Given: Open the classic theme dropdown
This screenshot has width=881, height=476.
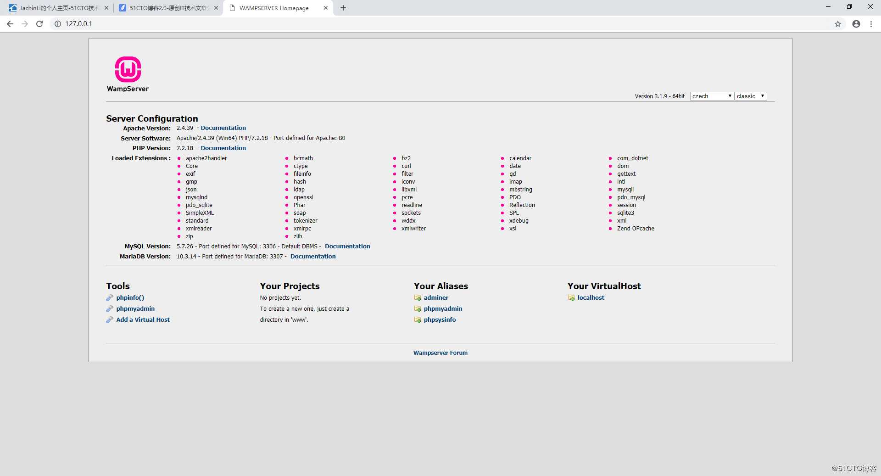Looking at the screenshot, I should [x=751, y=96].
